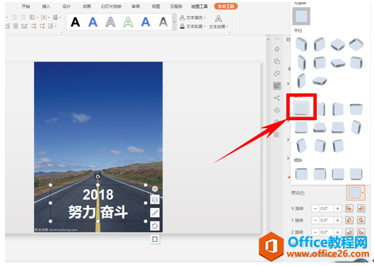
Task: Click the sidebar star/favorite icon
Action: [276, 50]
